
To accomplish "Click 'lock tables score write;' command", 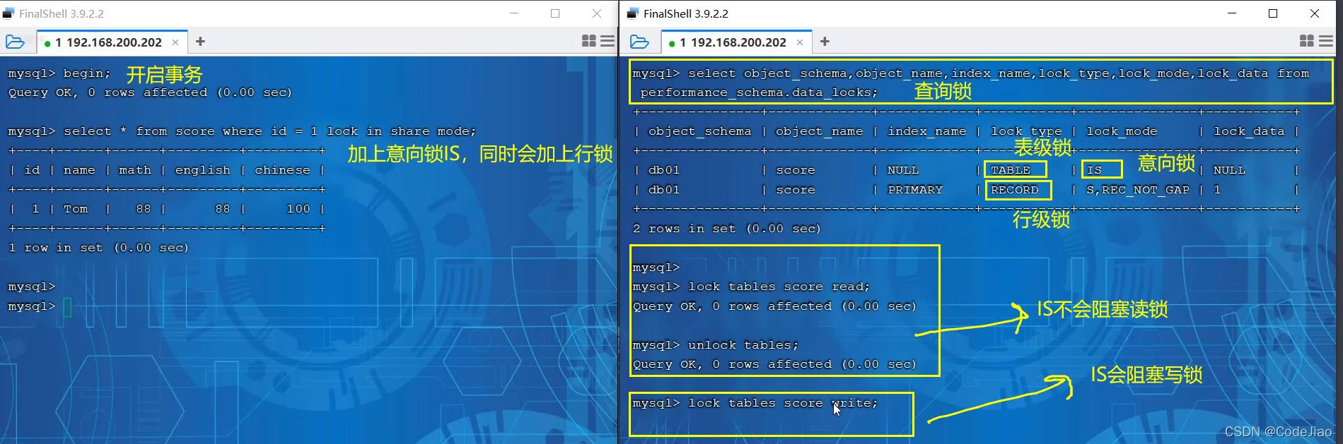I will click(x=782, y=403).
